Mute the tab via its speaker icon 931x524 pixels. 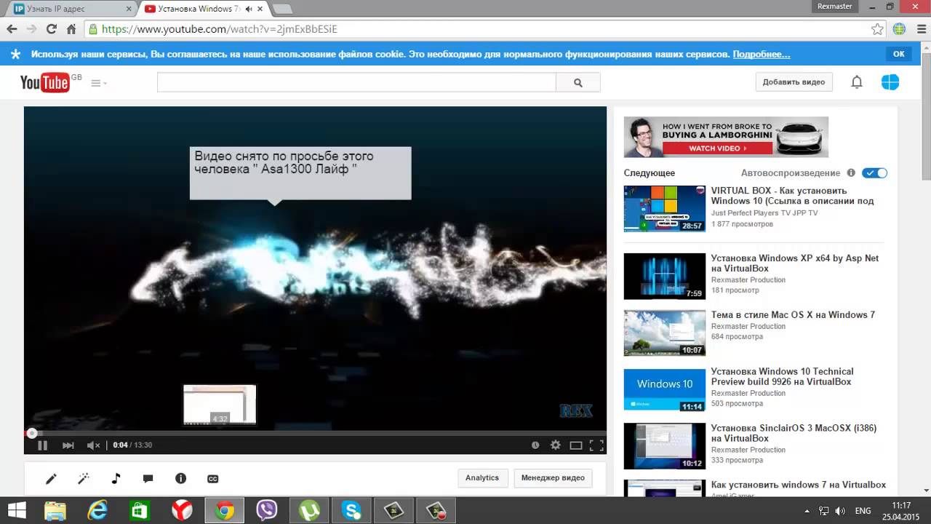[x=249, y=9]
